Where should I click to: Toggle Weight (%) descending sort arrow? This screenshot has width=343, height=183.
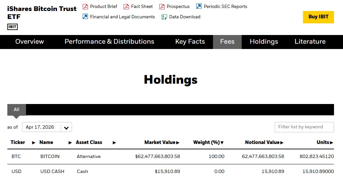[222, 143]
